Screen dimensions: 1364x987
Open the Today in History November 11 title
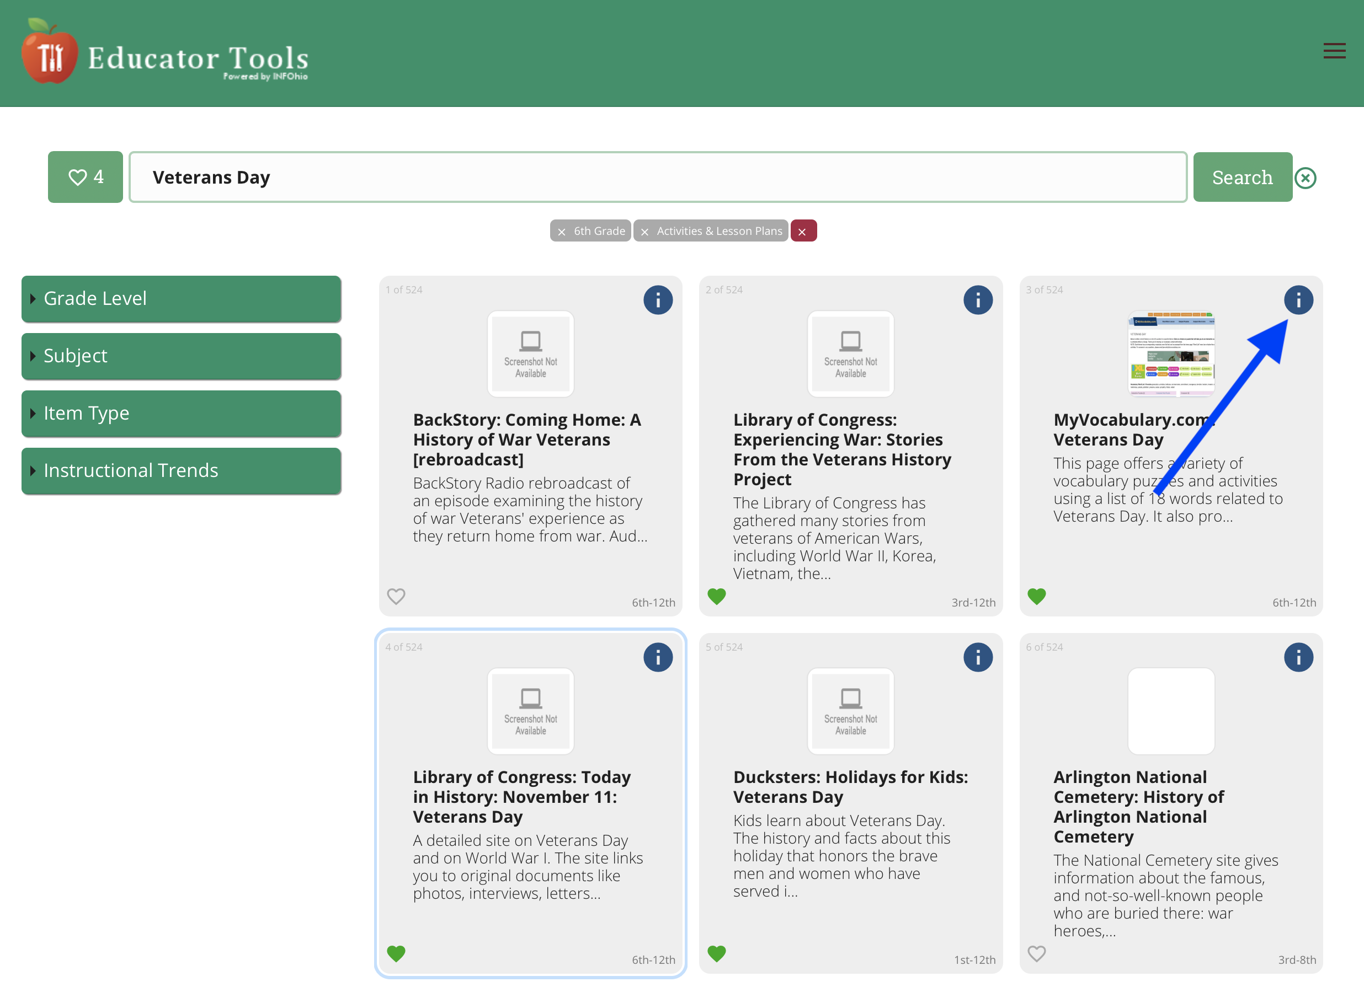521,797
